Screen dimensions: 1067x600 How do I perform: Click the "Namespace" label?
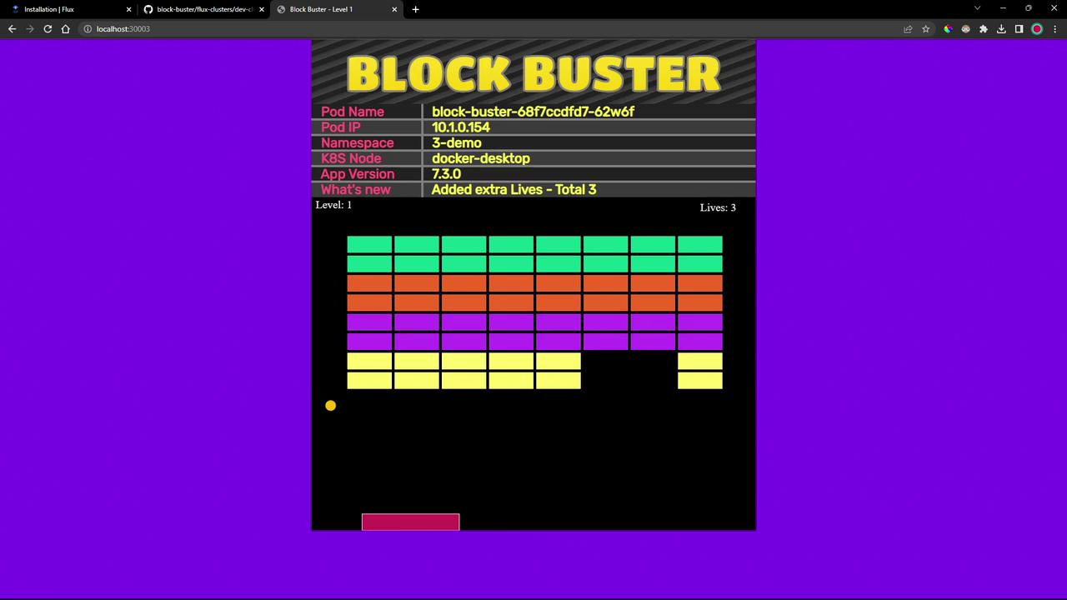pyautogui.click(x=358, y=143)
